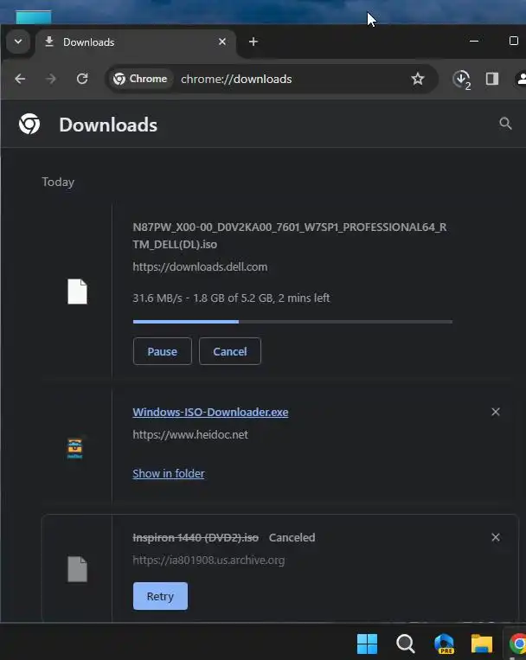Open File Explorer from taskbar
Screen dimensions: 526x660
click(482, 644)
